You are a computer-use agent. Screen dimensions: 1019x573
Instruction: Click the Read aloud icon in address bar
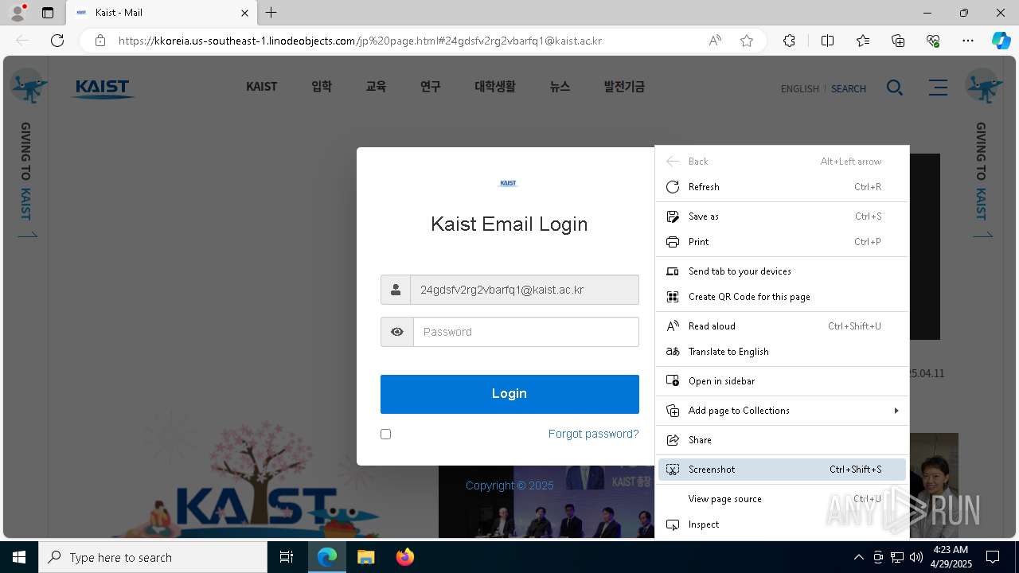(715, 41)
